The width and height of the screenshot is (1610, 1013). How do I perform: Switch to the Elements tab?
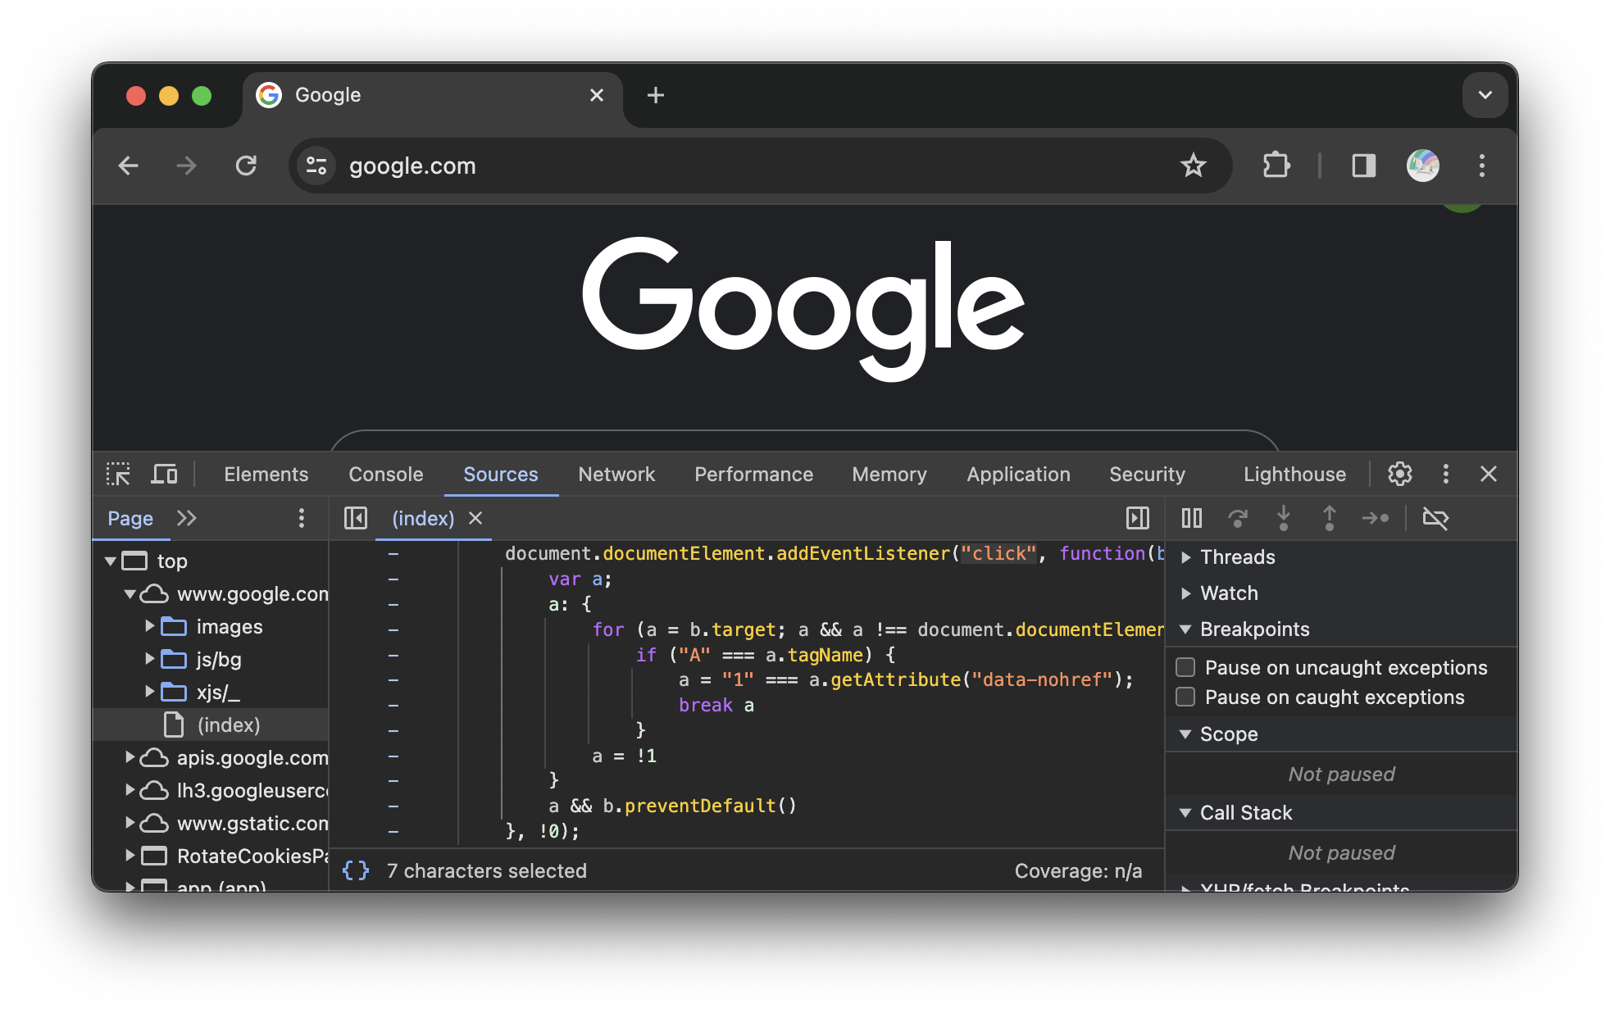(266, 474)
